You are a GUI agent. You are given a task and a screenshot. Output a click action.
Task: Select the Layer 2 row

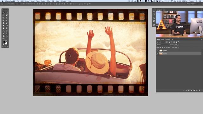(179, 51)
